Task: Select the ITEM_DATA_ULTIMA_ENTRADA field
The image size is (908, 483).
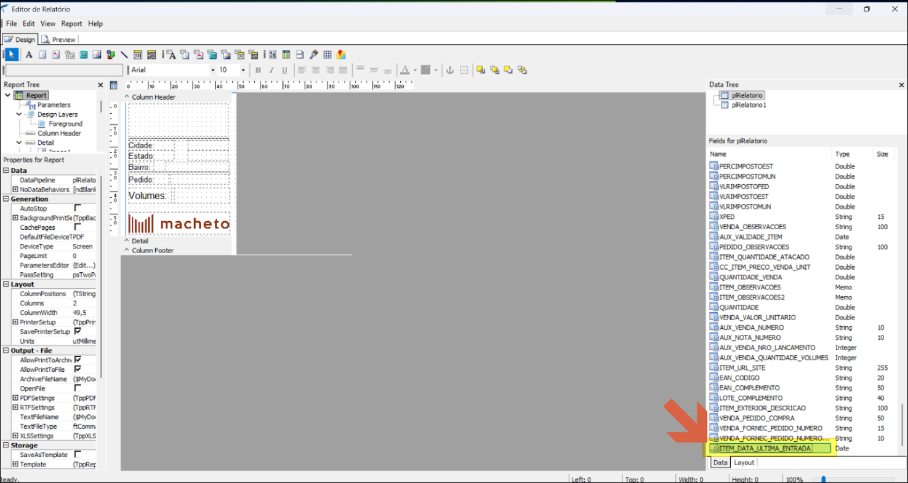Action: (x=769, y=449)
